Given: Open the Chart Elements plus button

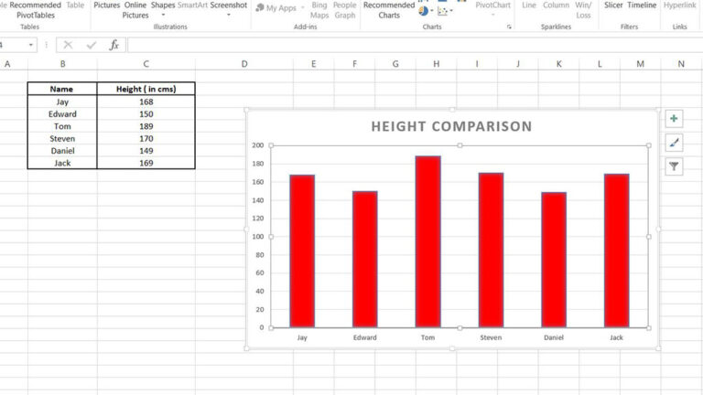Looking at the screenshot, I should click(674, 119).
